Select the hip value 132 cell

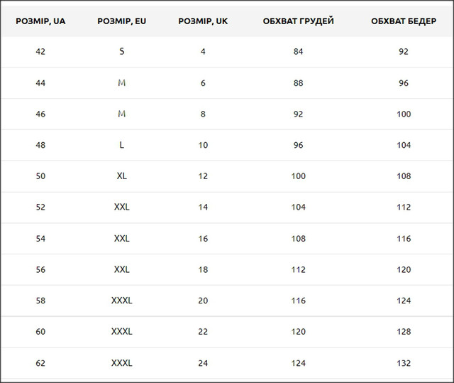click(404, 363)
